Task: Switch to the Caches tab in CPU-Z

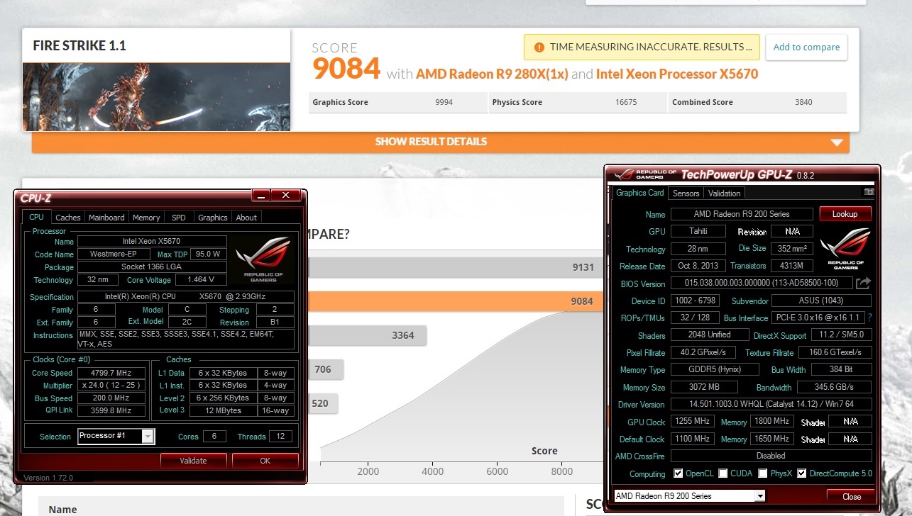Action: click(x=68, y=218)
